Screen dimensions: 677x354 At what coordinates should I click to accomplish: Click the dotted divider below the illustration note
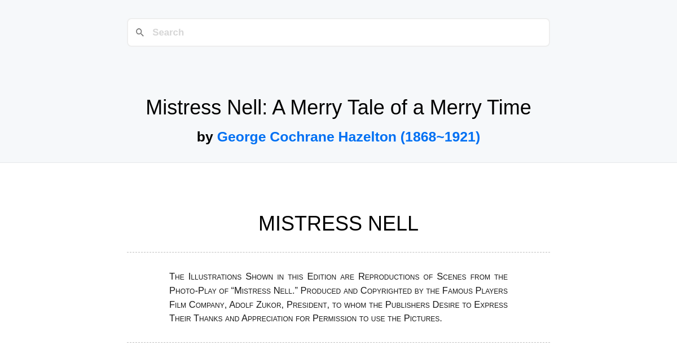coord(338,342)
